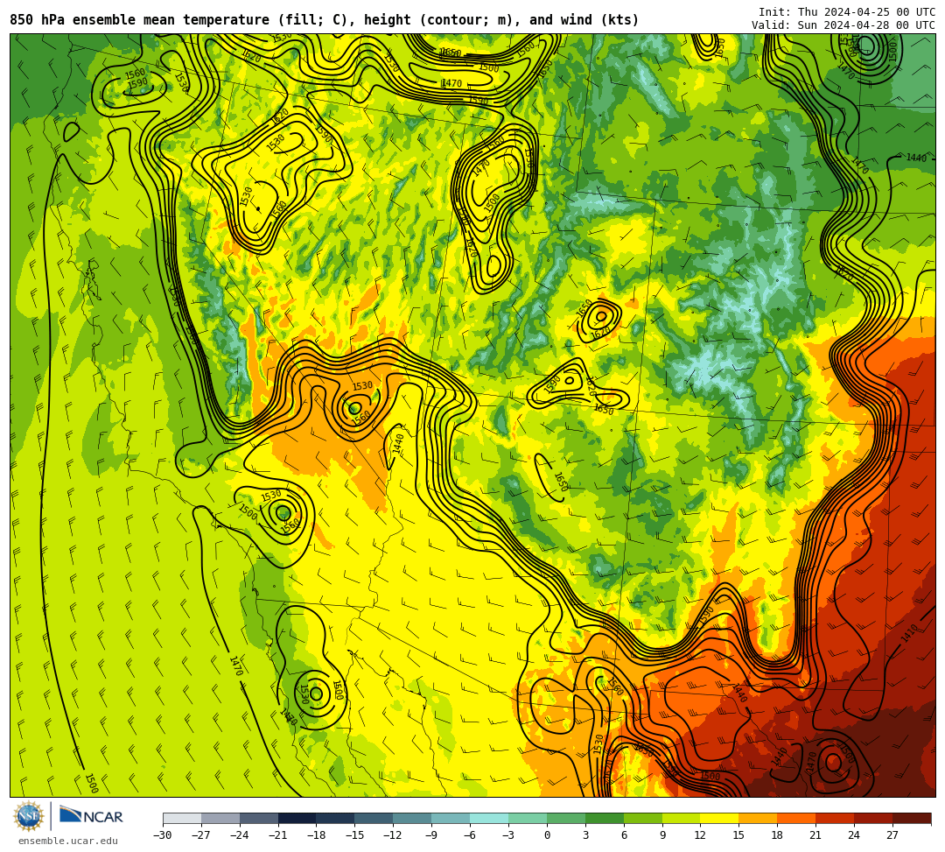Click the 3 colorbar tick label

coord(585,835)
